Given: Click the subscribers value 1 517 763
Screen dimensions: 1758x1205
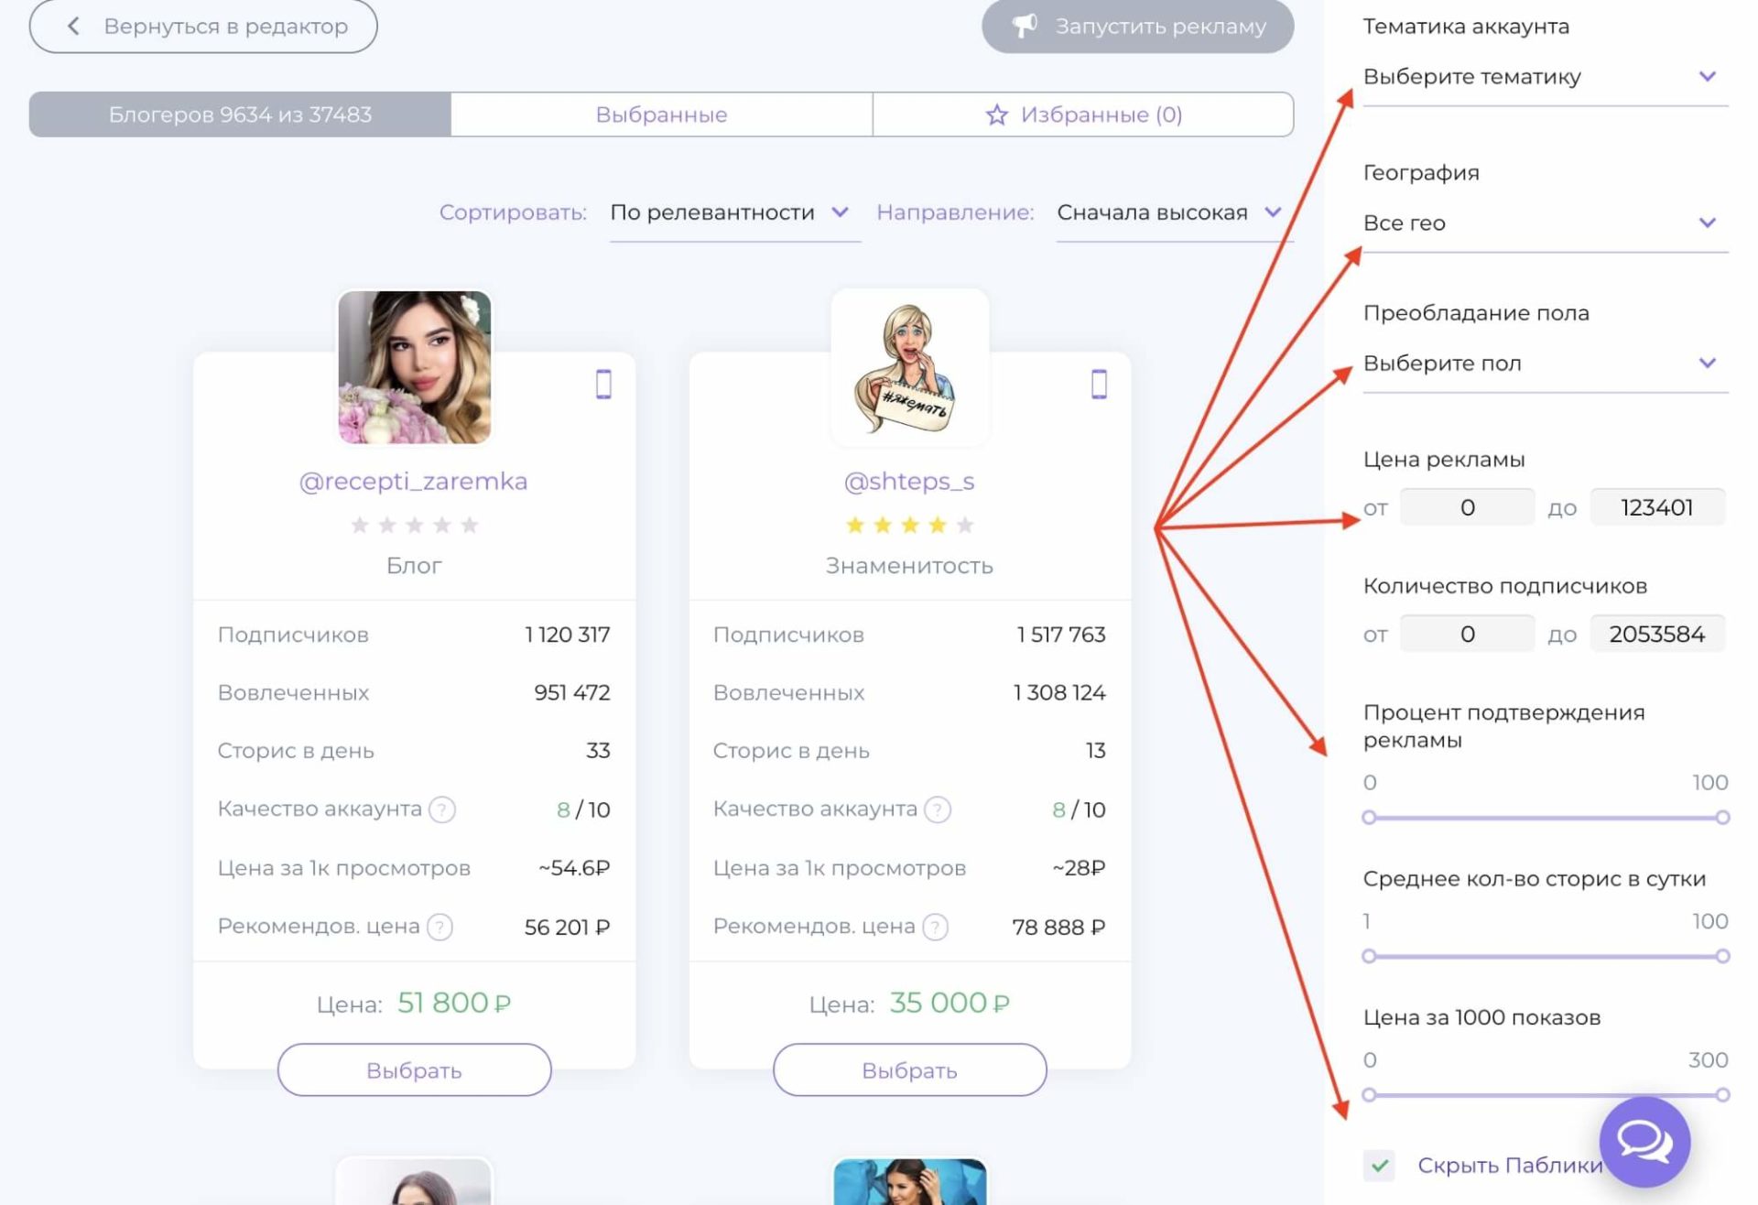Looking at the screenshot, I should tap(1061, 635).
